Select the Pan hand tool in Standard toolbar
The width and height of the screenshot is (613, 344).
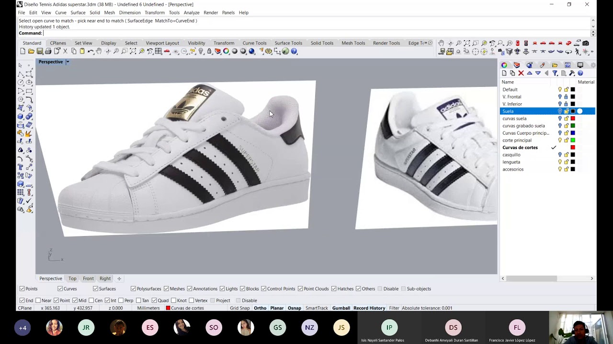point(99,51)
